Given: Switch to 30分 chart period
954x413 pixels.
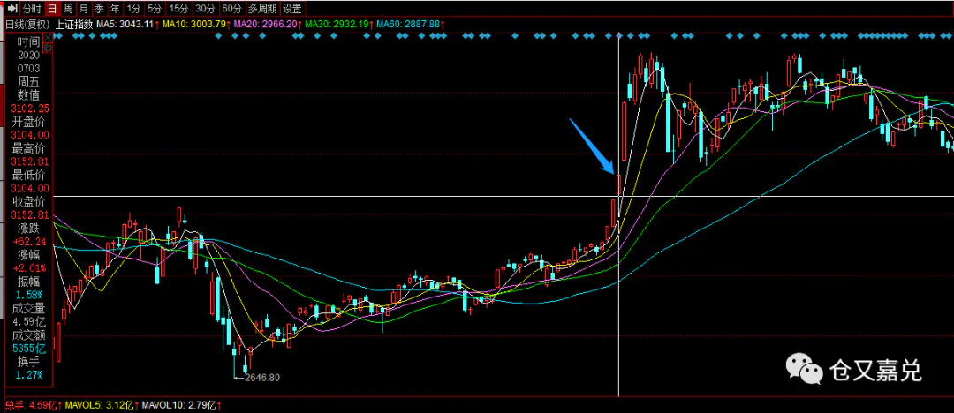Looking at the screenshot, I should (x=206, y=8).
